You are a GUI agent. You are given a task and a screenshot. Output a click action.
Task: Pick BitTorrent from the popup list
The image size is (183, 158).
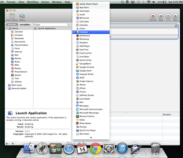click(x=91, y=18)
